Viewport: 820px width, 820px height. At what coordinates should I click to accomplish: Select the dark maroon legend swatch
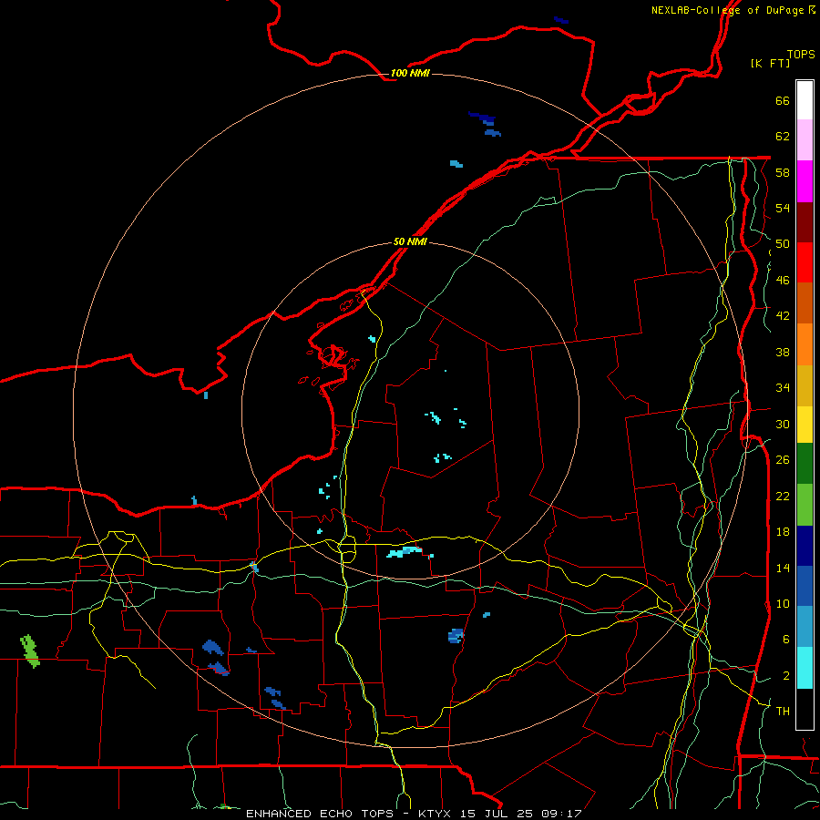(805, 222)
